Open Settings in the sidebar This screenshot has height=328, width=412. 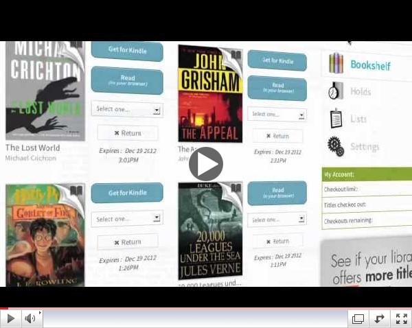pos(365,146)
